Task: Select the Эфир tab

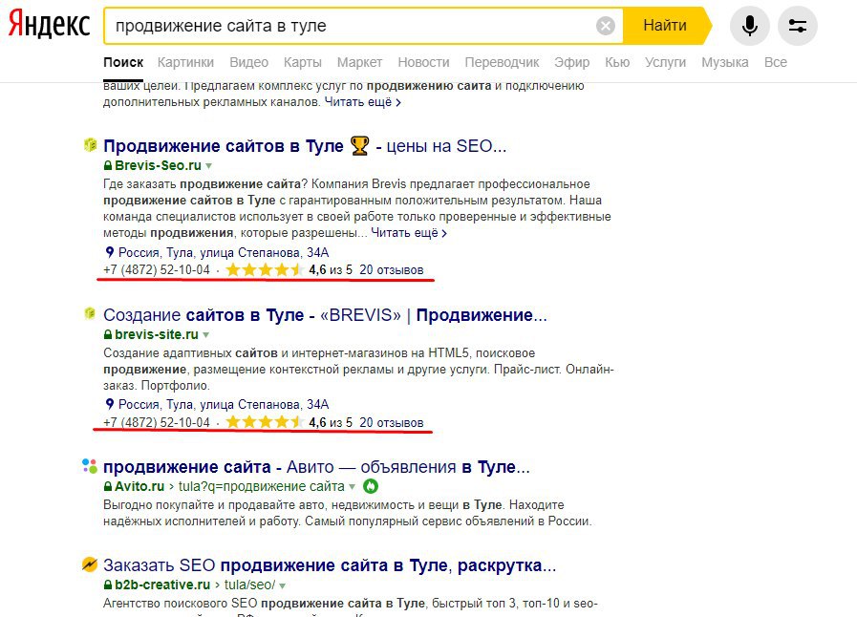Action: pyautogui.click(x=571, y=62)
